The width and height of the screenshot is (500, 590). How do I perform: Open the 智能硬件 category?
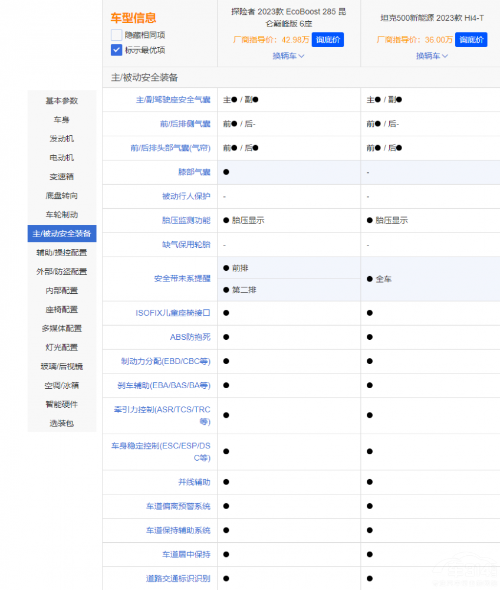click(x=61, y=404)
